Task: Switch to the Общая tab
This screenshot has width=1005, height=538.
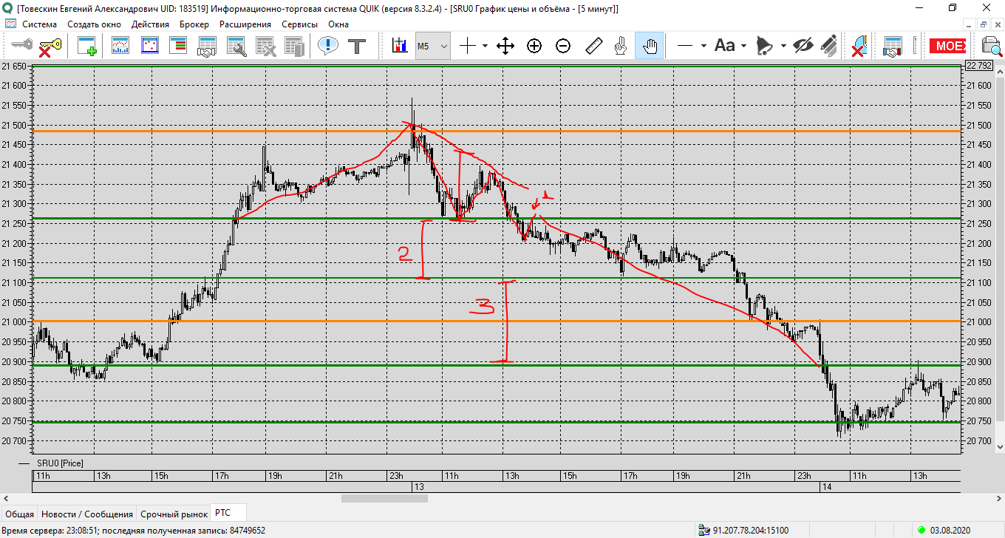Action: (20, 514)
